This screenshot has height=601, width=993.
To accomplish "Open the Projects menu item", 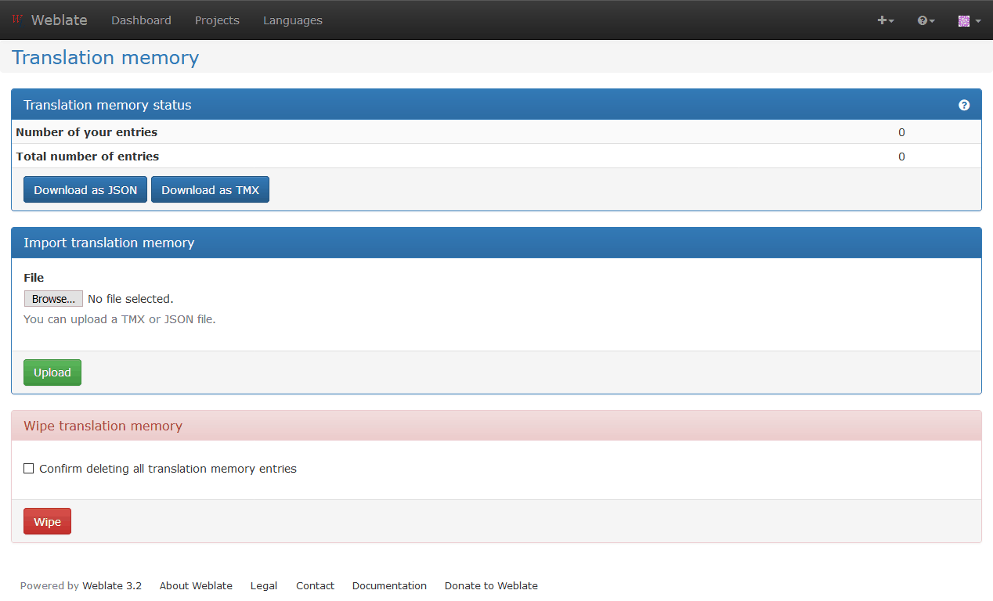I will pyautogui.click(x=217, y=20).
